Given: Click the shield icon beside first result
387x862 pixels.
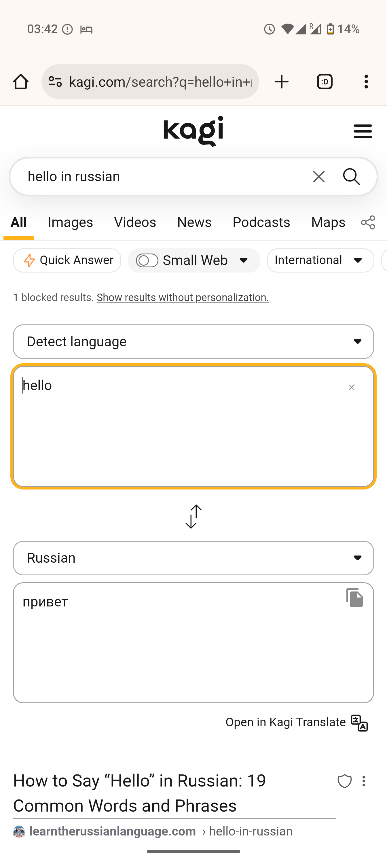Looking at the screenshot, I should pyautogui.click(x=344, y=781).
